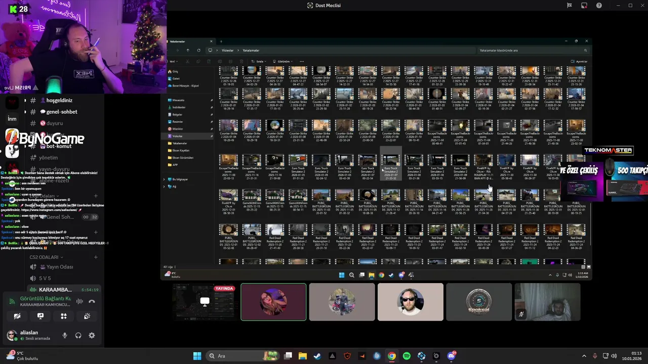The height and width of the screenshot is (364, 648).
Task: Open the 5°C weather widget
Action: click(x=22, y=356)
